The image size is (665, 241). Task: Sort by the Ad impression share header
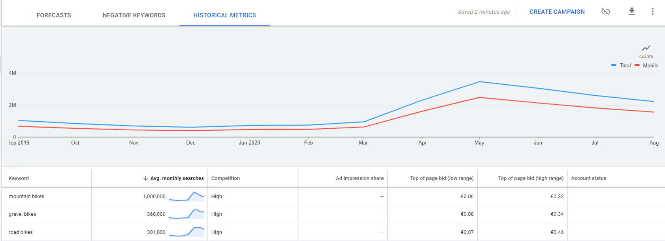pos(360,178)
